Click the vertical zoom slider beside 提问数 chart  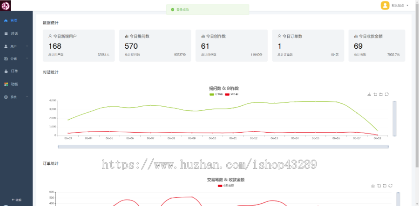click(x=394, y=118)
